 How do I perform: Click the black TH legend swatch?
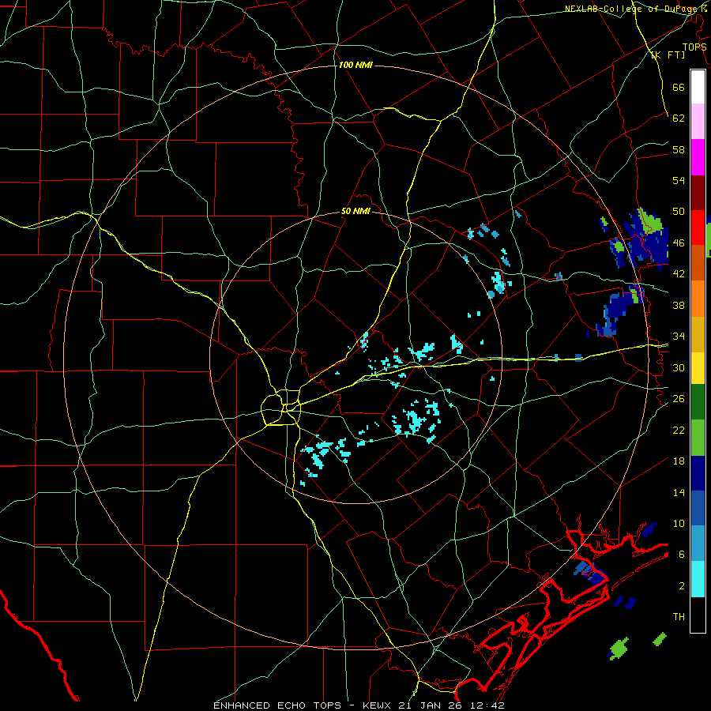coord(698,615)
